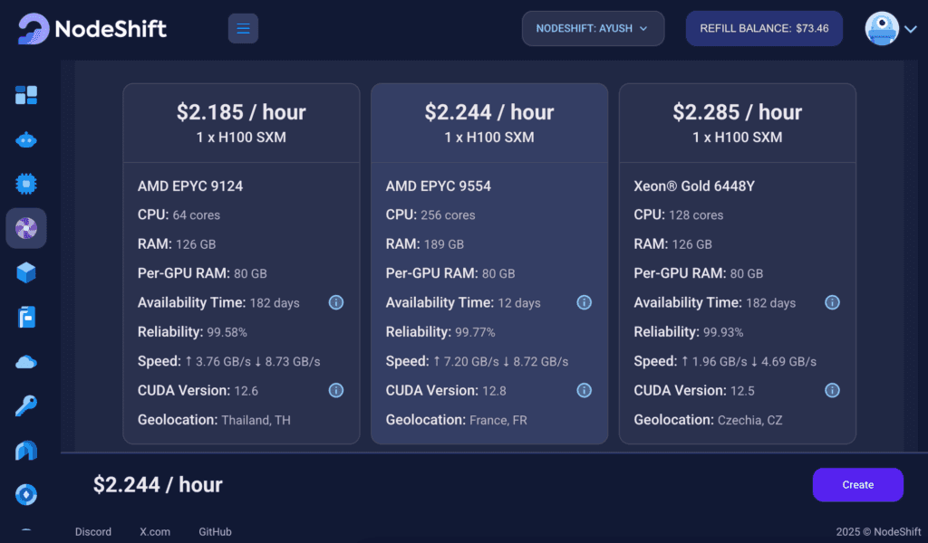Click Reliability 99.58% text

[192, 332]
